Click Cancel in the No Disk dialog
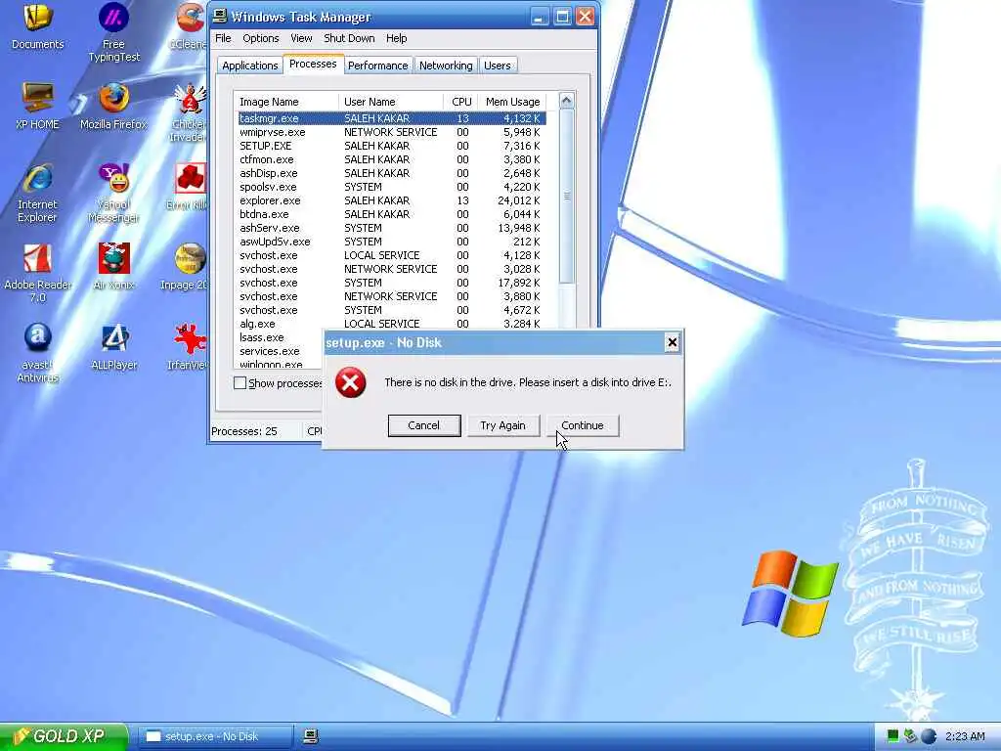 (424, 426)
